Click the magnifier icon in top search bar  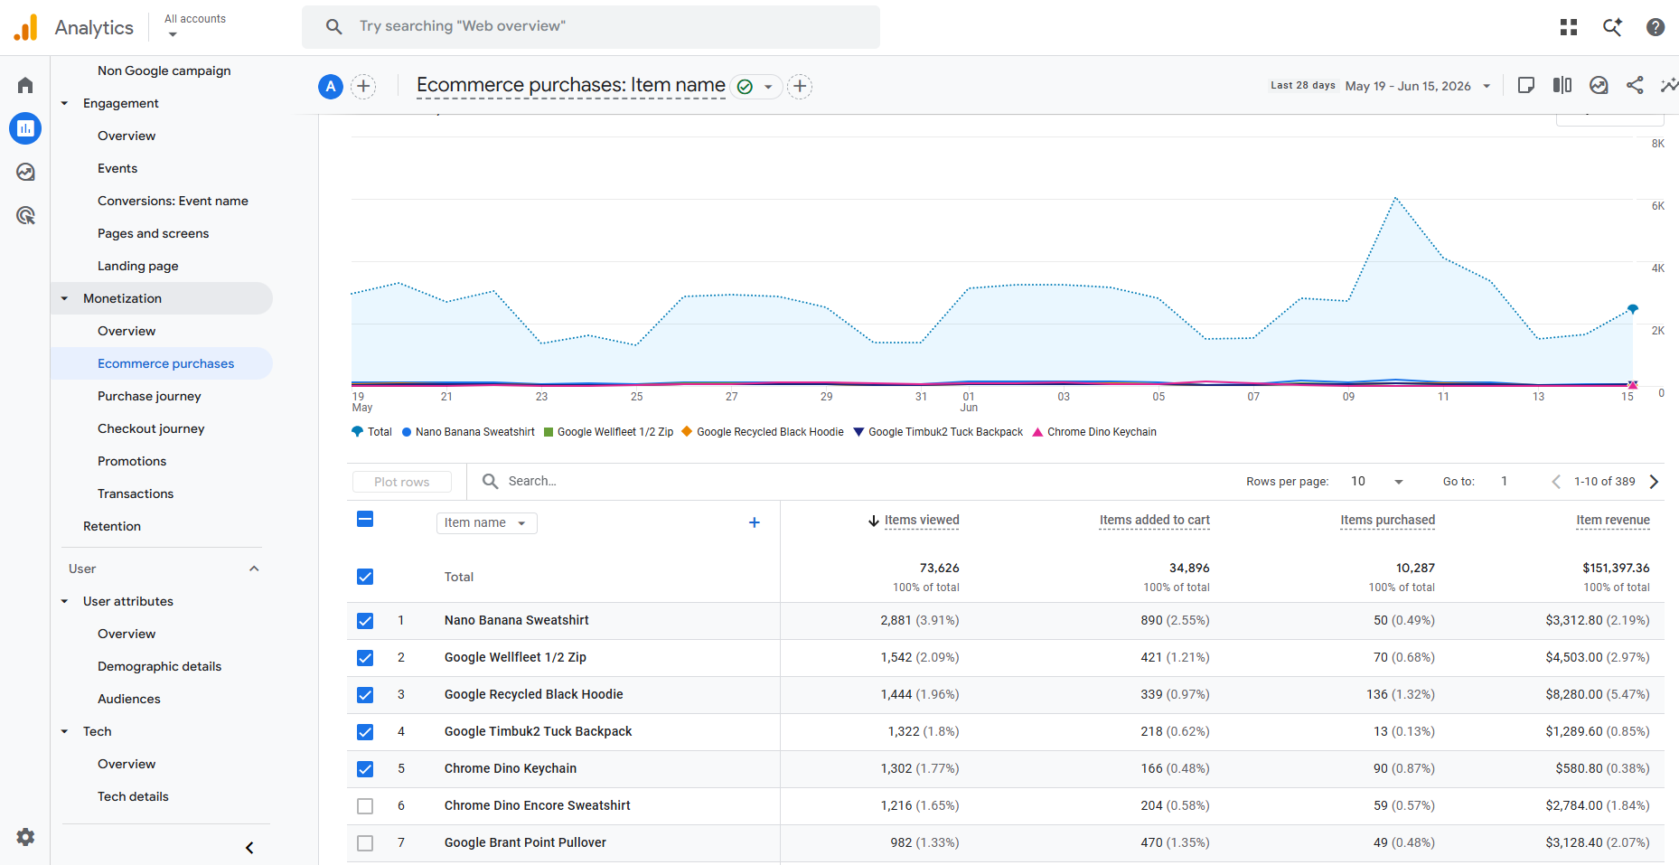(x=333, y=26)
